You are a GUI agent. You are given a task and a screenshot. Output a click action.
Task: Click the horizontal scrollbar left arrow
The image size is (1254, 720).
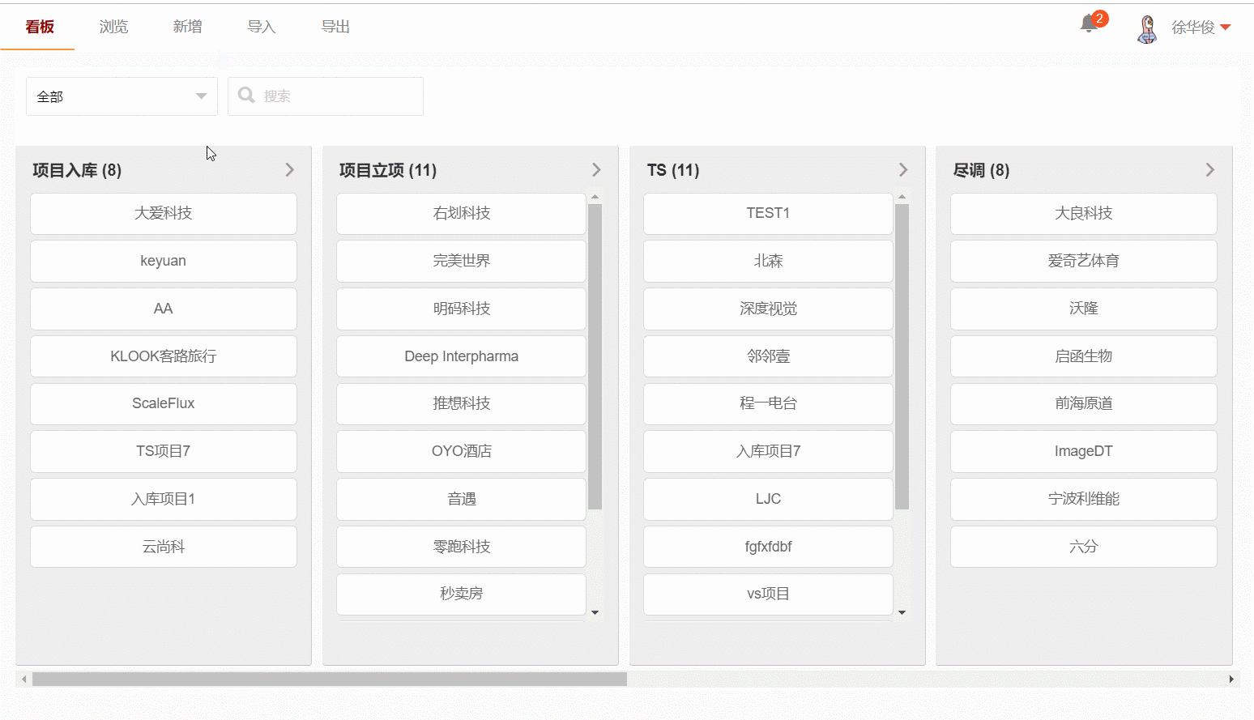24,679
